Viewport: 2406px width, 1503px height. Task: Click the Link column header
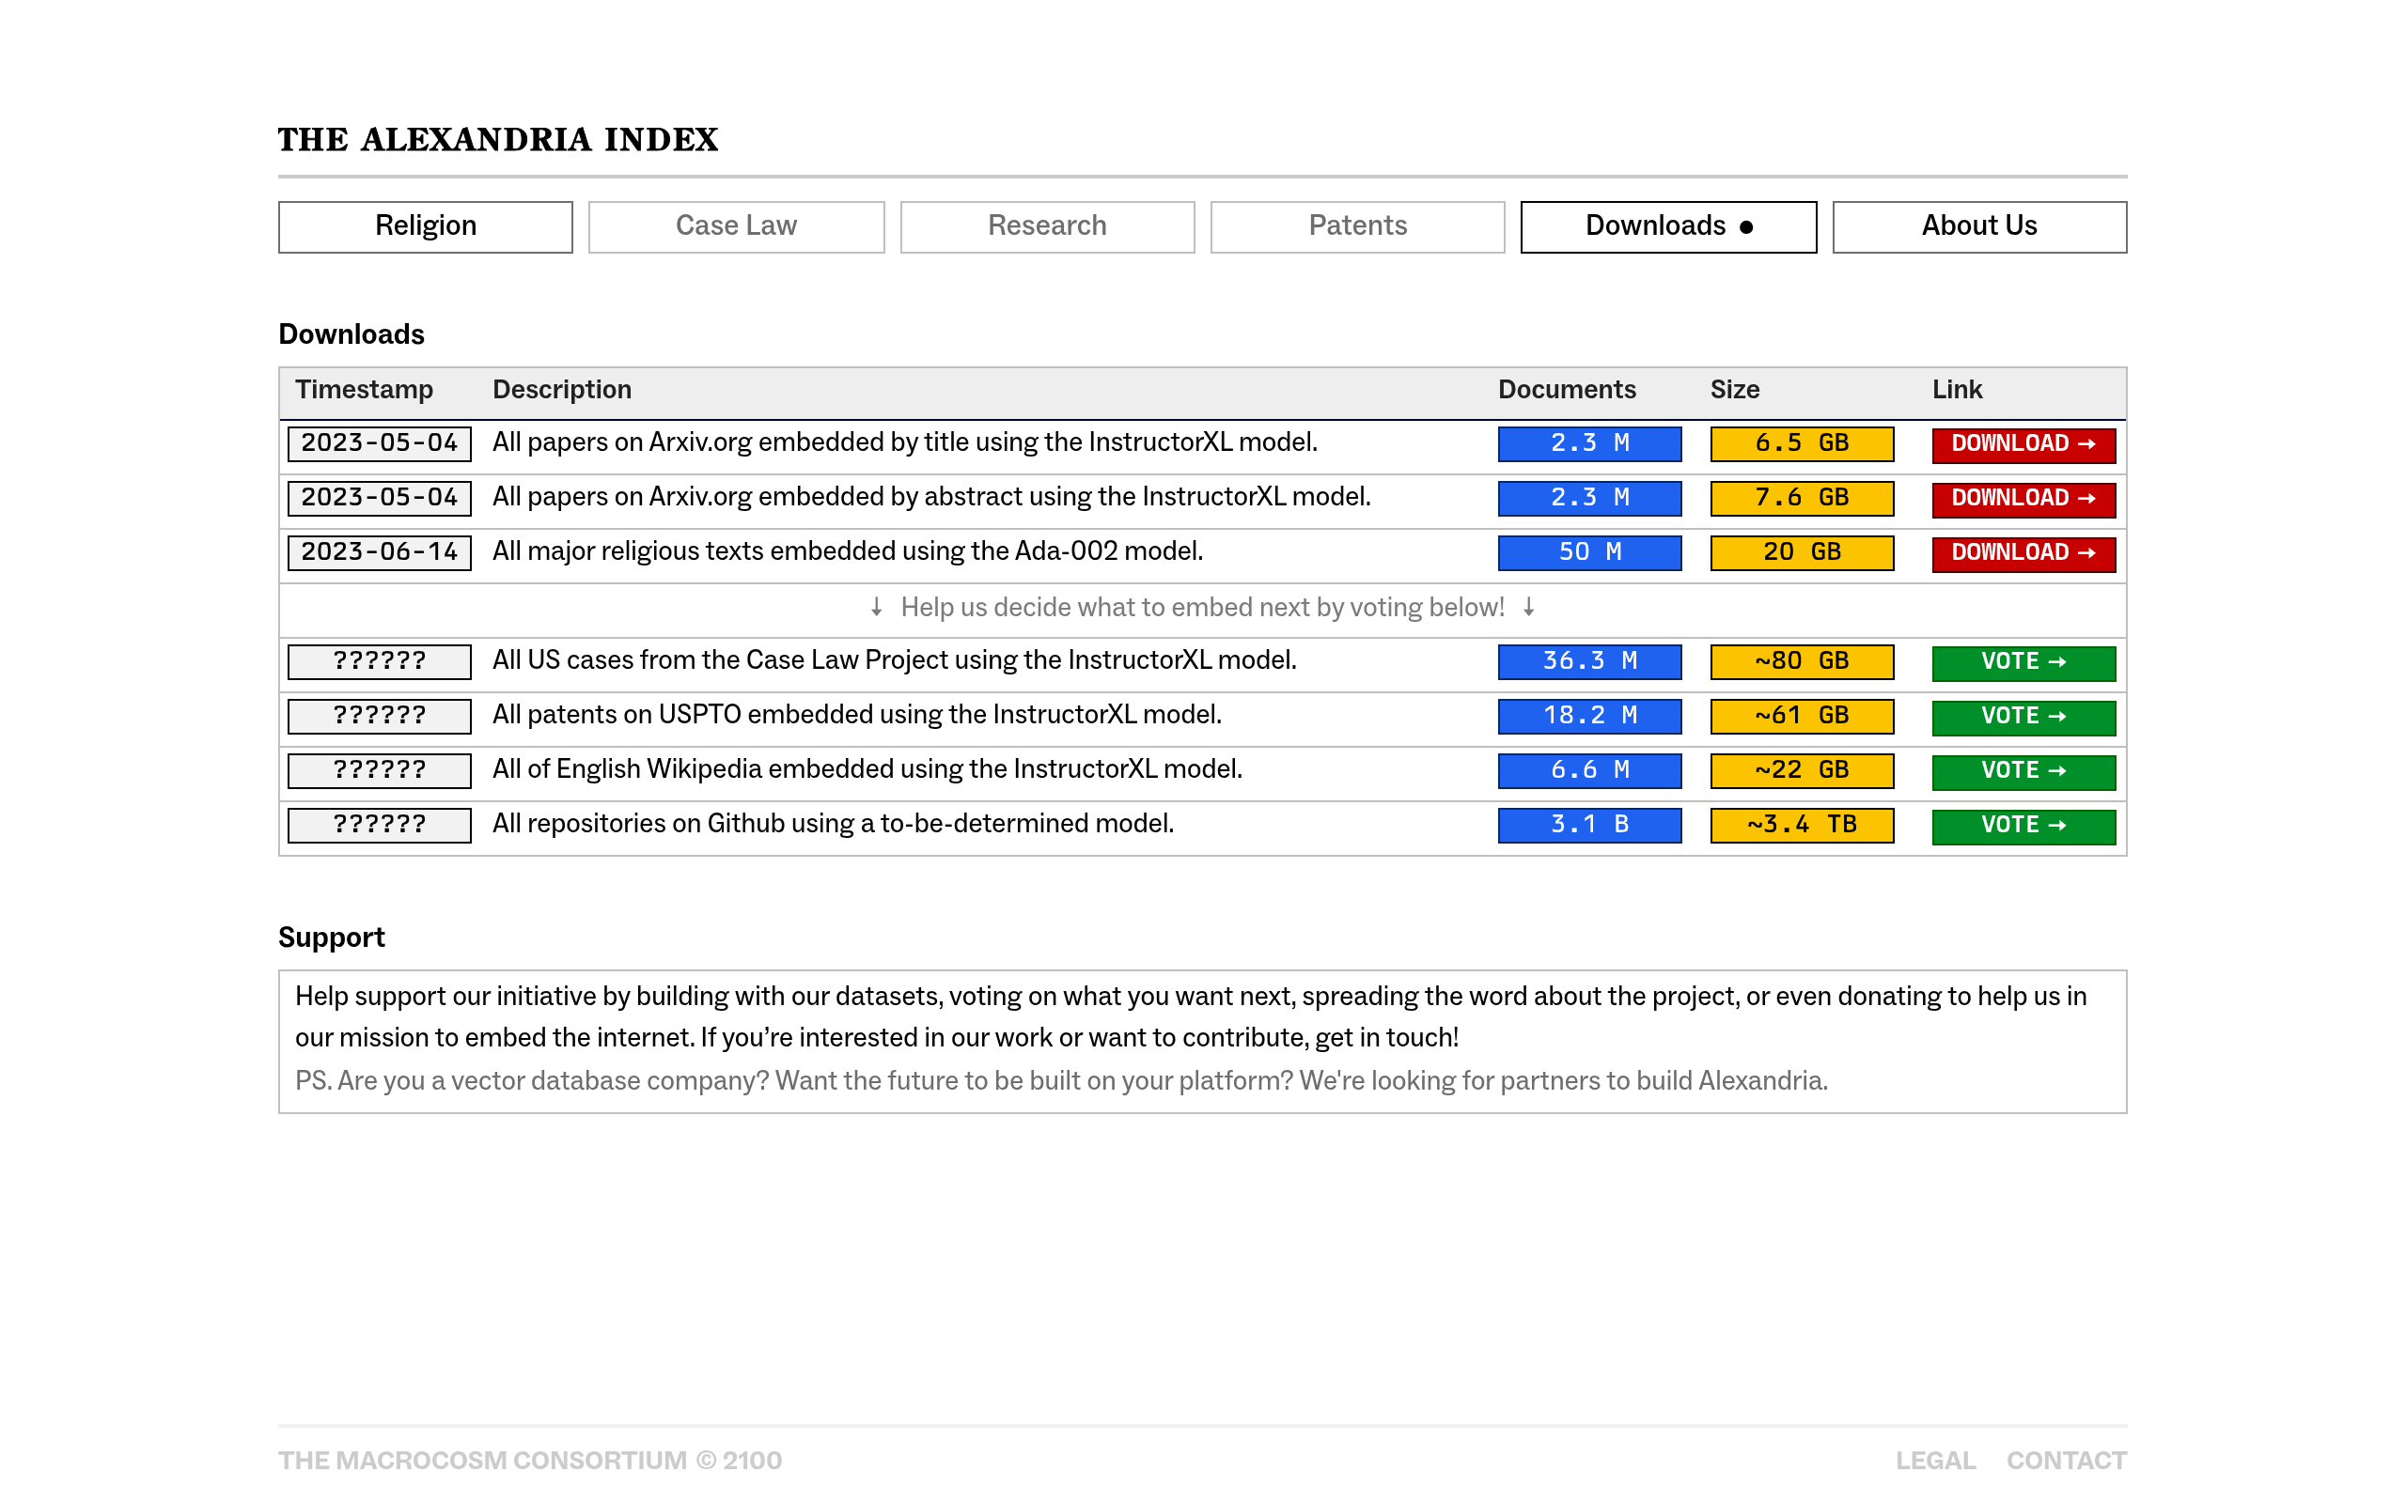point(1957,391)
